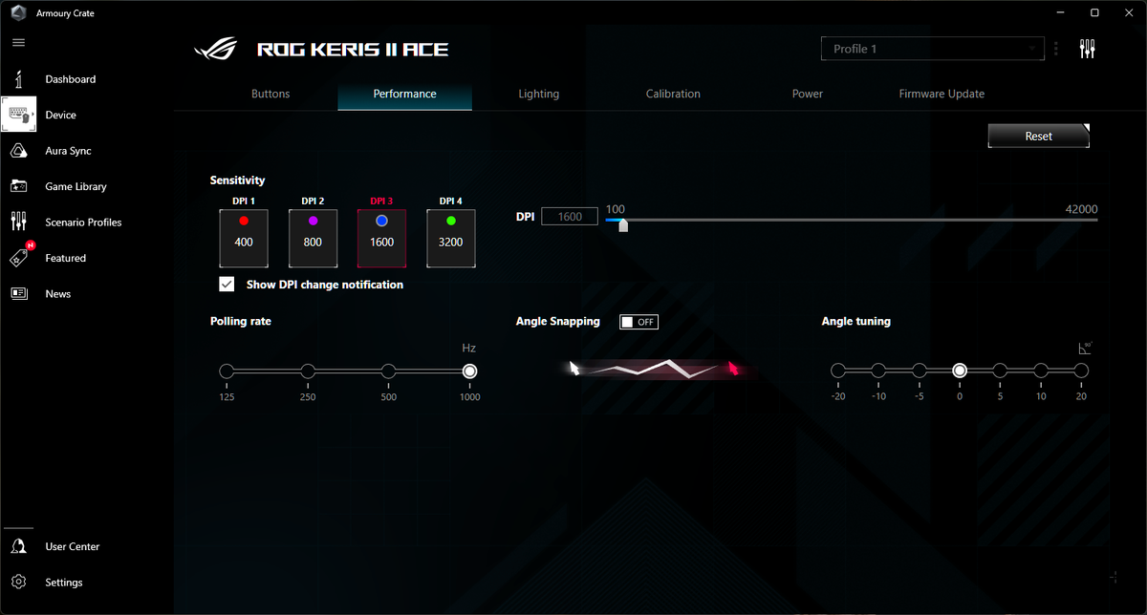Set the polling rate to 250 Hz

pyautogui.click(x=308, y=371)
